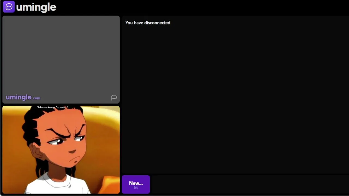Screen dimensions: 349x196
Task: Click the "fake stackswopo counter" overlay caption
Action: pyautogui.click(x=53, y=107)
